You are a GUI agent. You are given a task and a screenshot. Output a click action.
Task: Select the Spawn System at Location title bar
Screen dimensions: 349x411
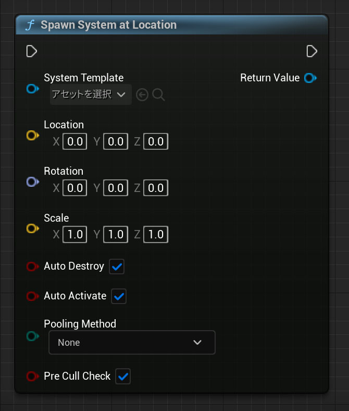pyautogui.click(x=172, y=25)
